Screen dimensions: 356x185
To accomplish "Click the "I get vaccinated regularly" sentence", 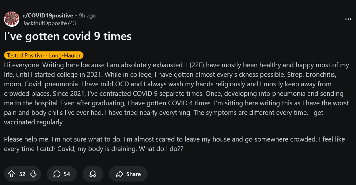I will click(34, 122).
